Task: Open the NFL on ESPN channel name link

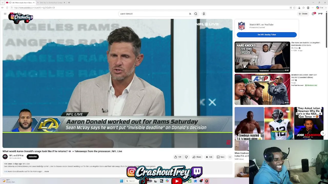Action: pyautogui.click(x=15, y=156)
